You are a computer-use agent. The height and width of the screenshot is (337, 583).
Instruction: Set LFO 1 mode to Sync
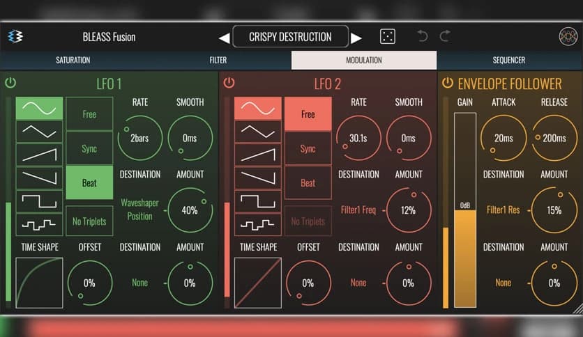point(89,148)
